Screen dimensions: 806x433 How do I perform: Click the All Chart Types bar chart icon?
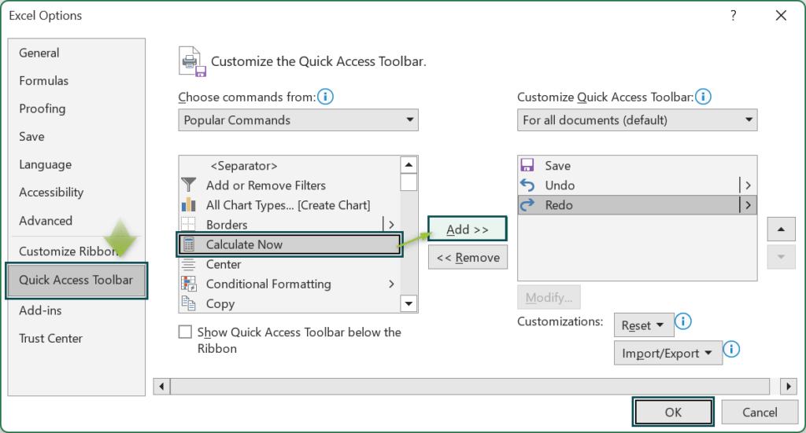tap(189, 204)
